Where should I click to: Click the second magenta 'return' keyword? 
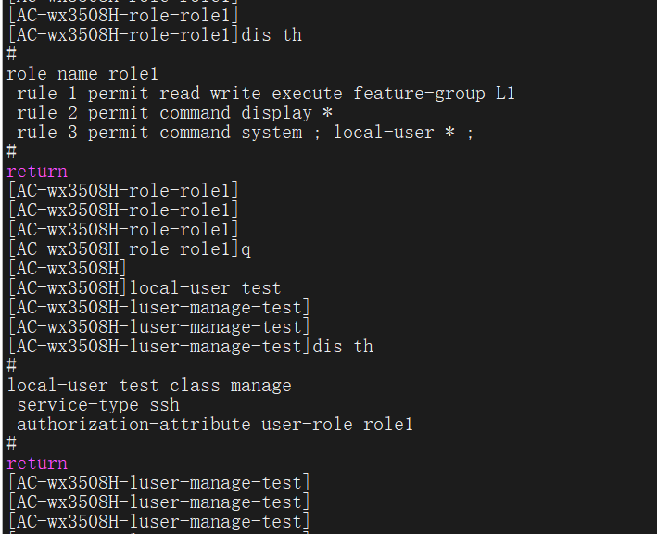coord(37,464)
